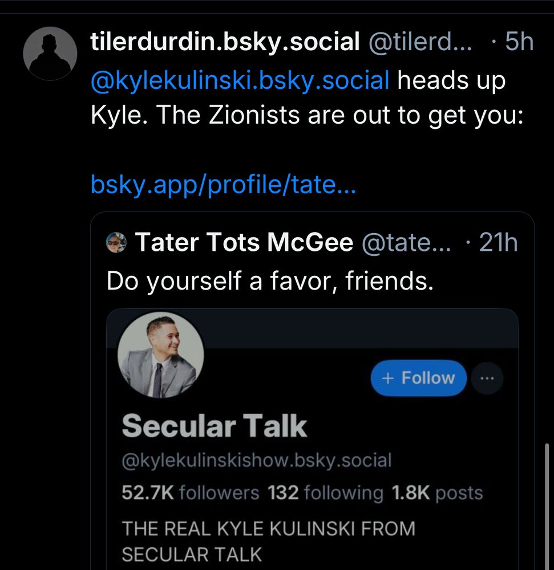View the 52.7K followers list

pos(190,493)
